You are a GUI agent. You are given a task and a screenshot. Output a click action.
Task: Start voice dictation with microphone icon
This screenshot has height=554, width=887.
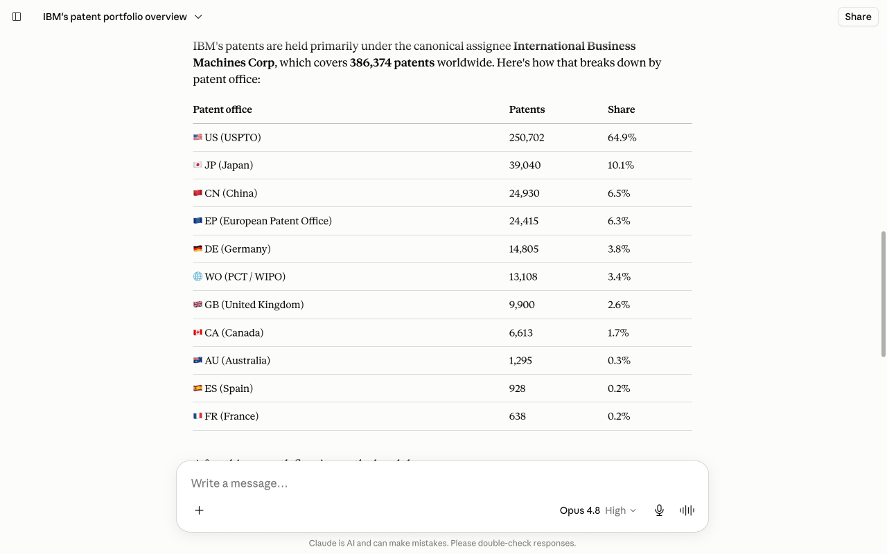coord(659,510)
